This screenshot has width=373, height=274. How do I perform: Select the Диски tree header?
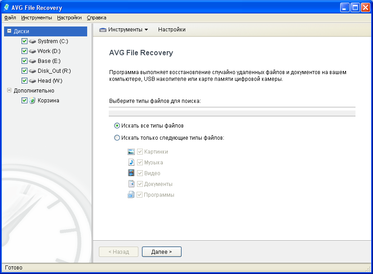[46, 31]
